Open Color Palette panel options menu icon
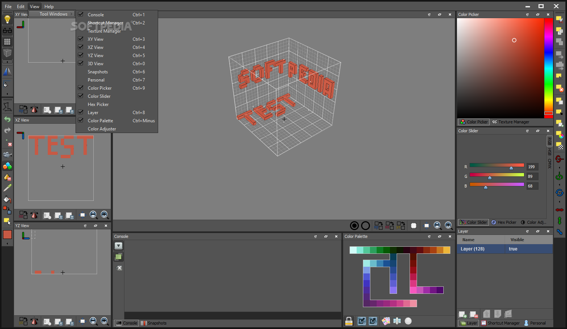Viewport: 567px width, 329px height. click(x=429, y=236)
